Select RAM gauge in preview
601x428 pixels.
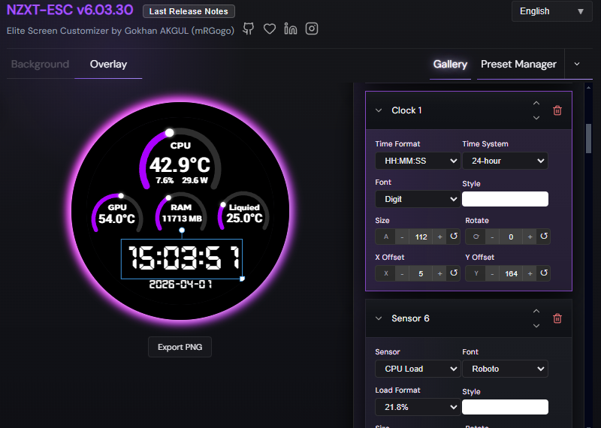coord(181,213)
